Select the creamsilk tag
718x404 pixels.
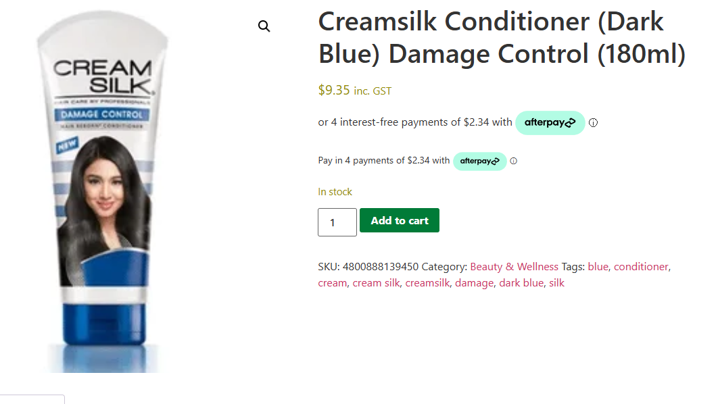coord(427,282)
